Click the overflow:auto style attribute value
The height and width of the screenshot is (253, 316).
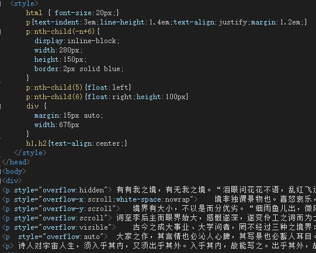pos(74,237)
